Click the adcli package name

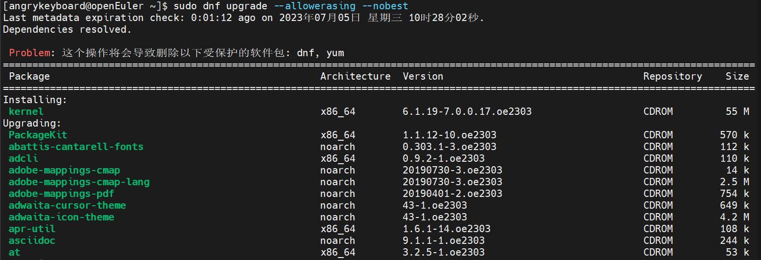tap(23, 158)
